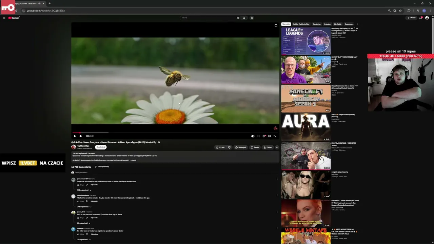Dislike the comment about saving the entire school
The height and width of the screenshot is (244, 434).
click(87, 185)
